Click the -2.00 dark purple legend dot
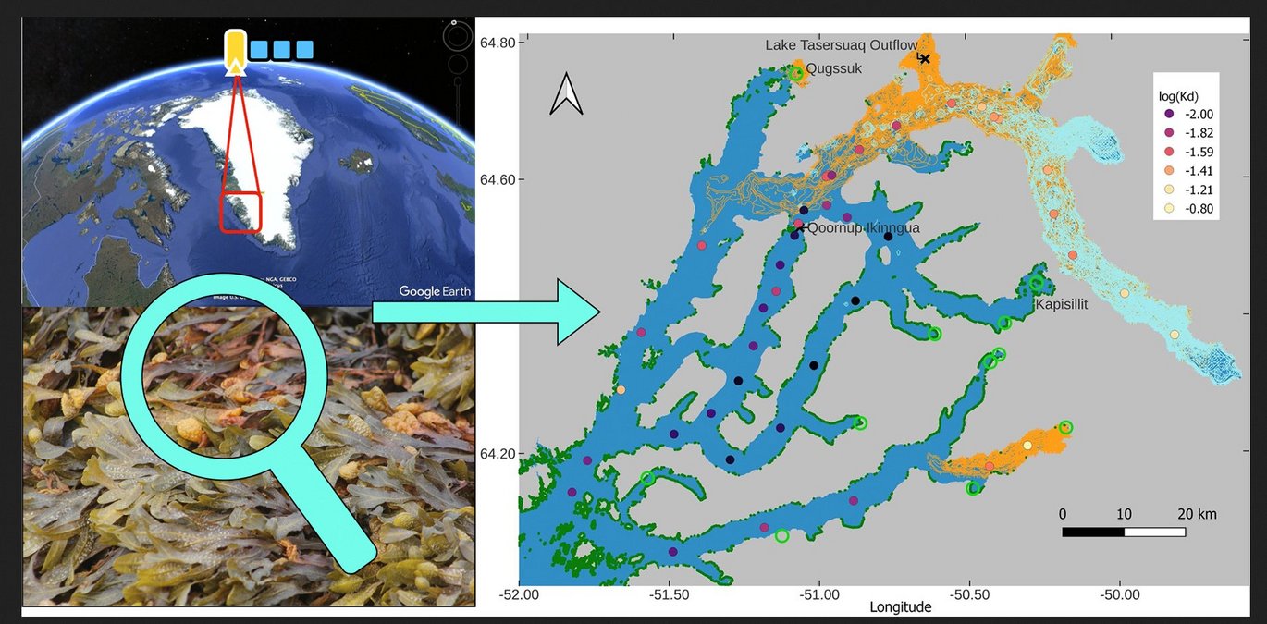 [1169, 114]
